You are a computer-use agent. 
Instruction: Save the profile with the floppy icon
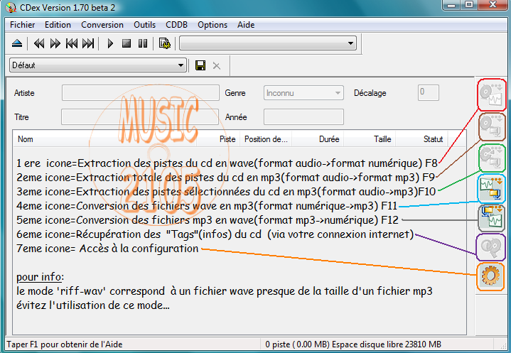tap(200, 65)
